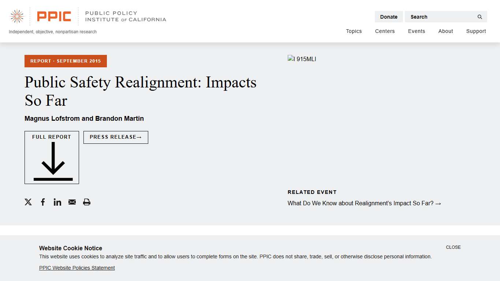
Task: Click the PPIC sunburst logo
Action: point(16,16)
